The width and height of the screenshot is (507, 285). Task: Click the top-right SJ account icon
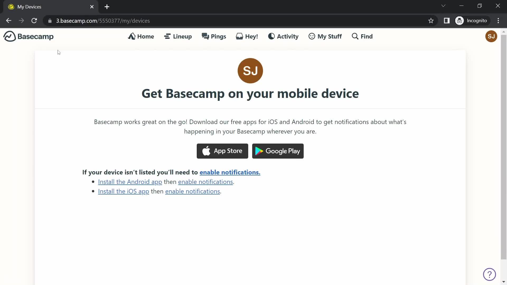491,36
